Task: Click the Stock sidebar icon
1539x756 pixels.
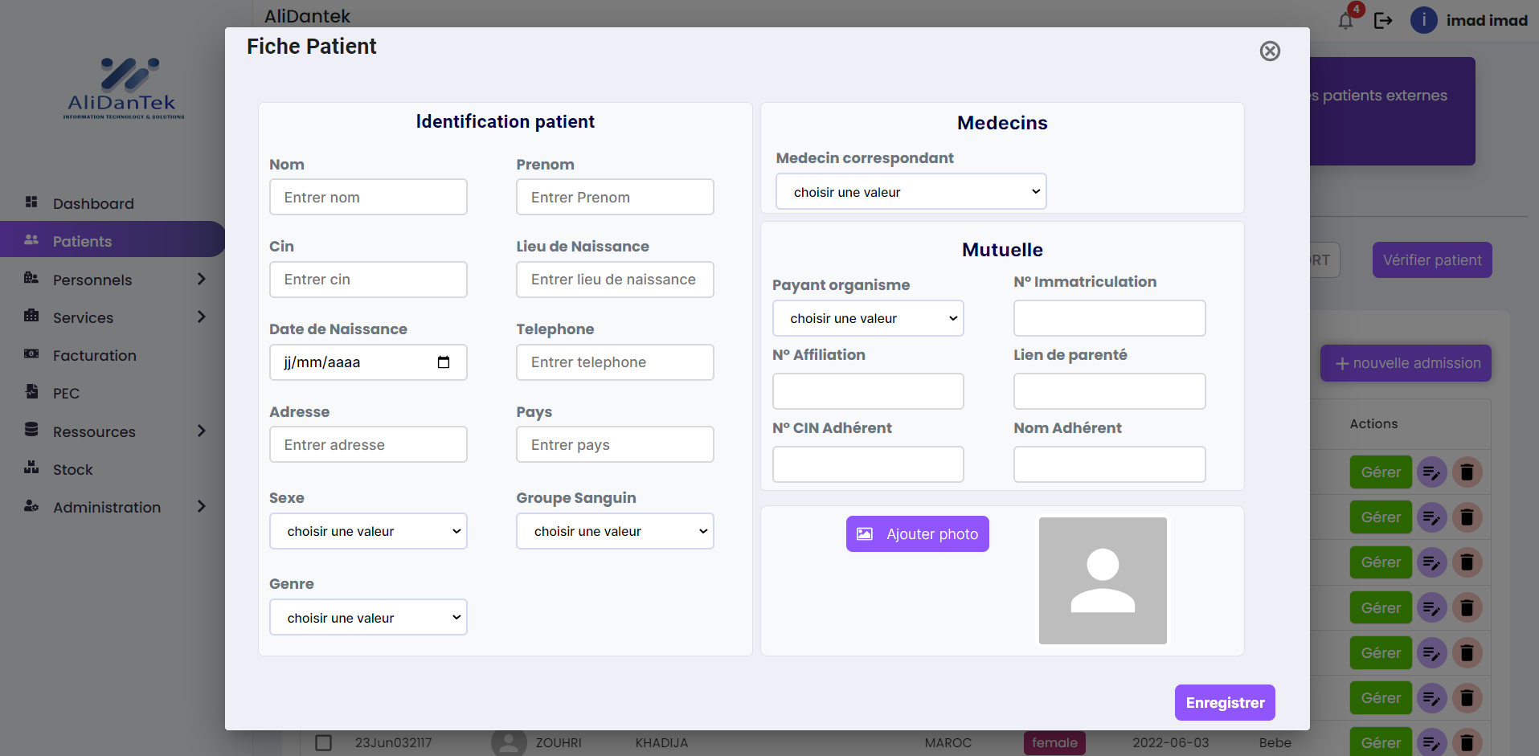Action: (x=31, y=468)
